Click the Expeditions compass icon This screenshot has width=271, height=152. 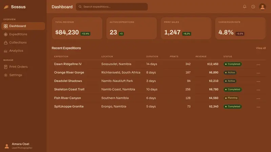[x=6, y=34]
